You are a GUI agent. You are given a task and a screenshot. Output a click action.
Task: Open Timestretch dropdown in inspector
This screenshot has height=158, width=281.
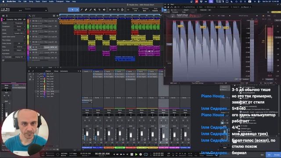(x=19, y=26)
